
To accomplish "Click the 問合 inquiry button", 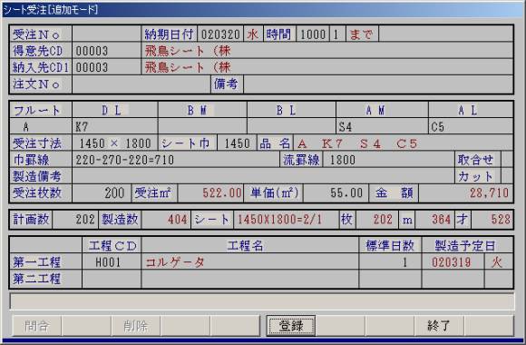I will click(x=37, y=325).
